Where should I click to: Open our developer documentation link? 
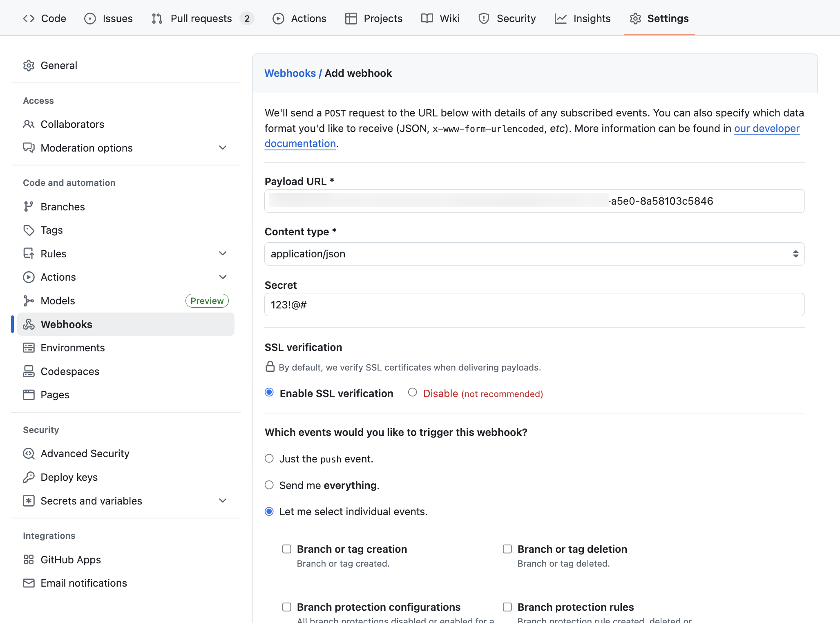pyautogui.click(x=766, y=128)
